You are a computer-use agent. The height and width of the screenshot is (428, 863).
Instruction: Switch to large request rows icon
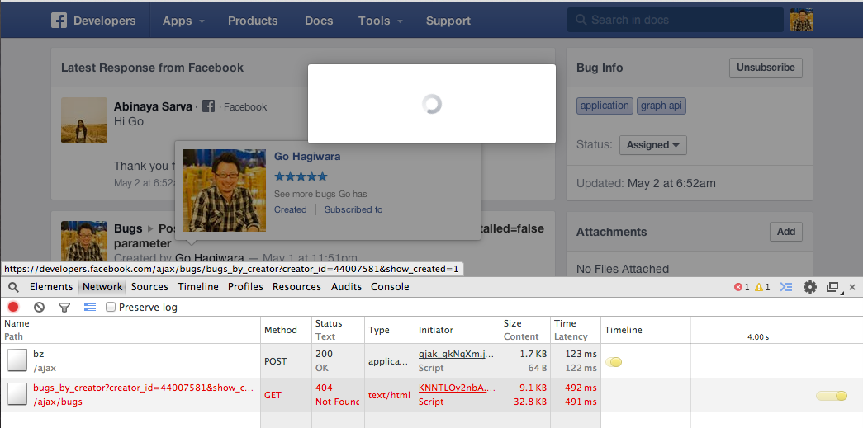pos(90,307)
